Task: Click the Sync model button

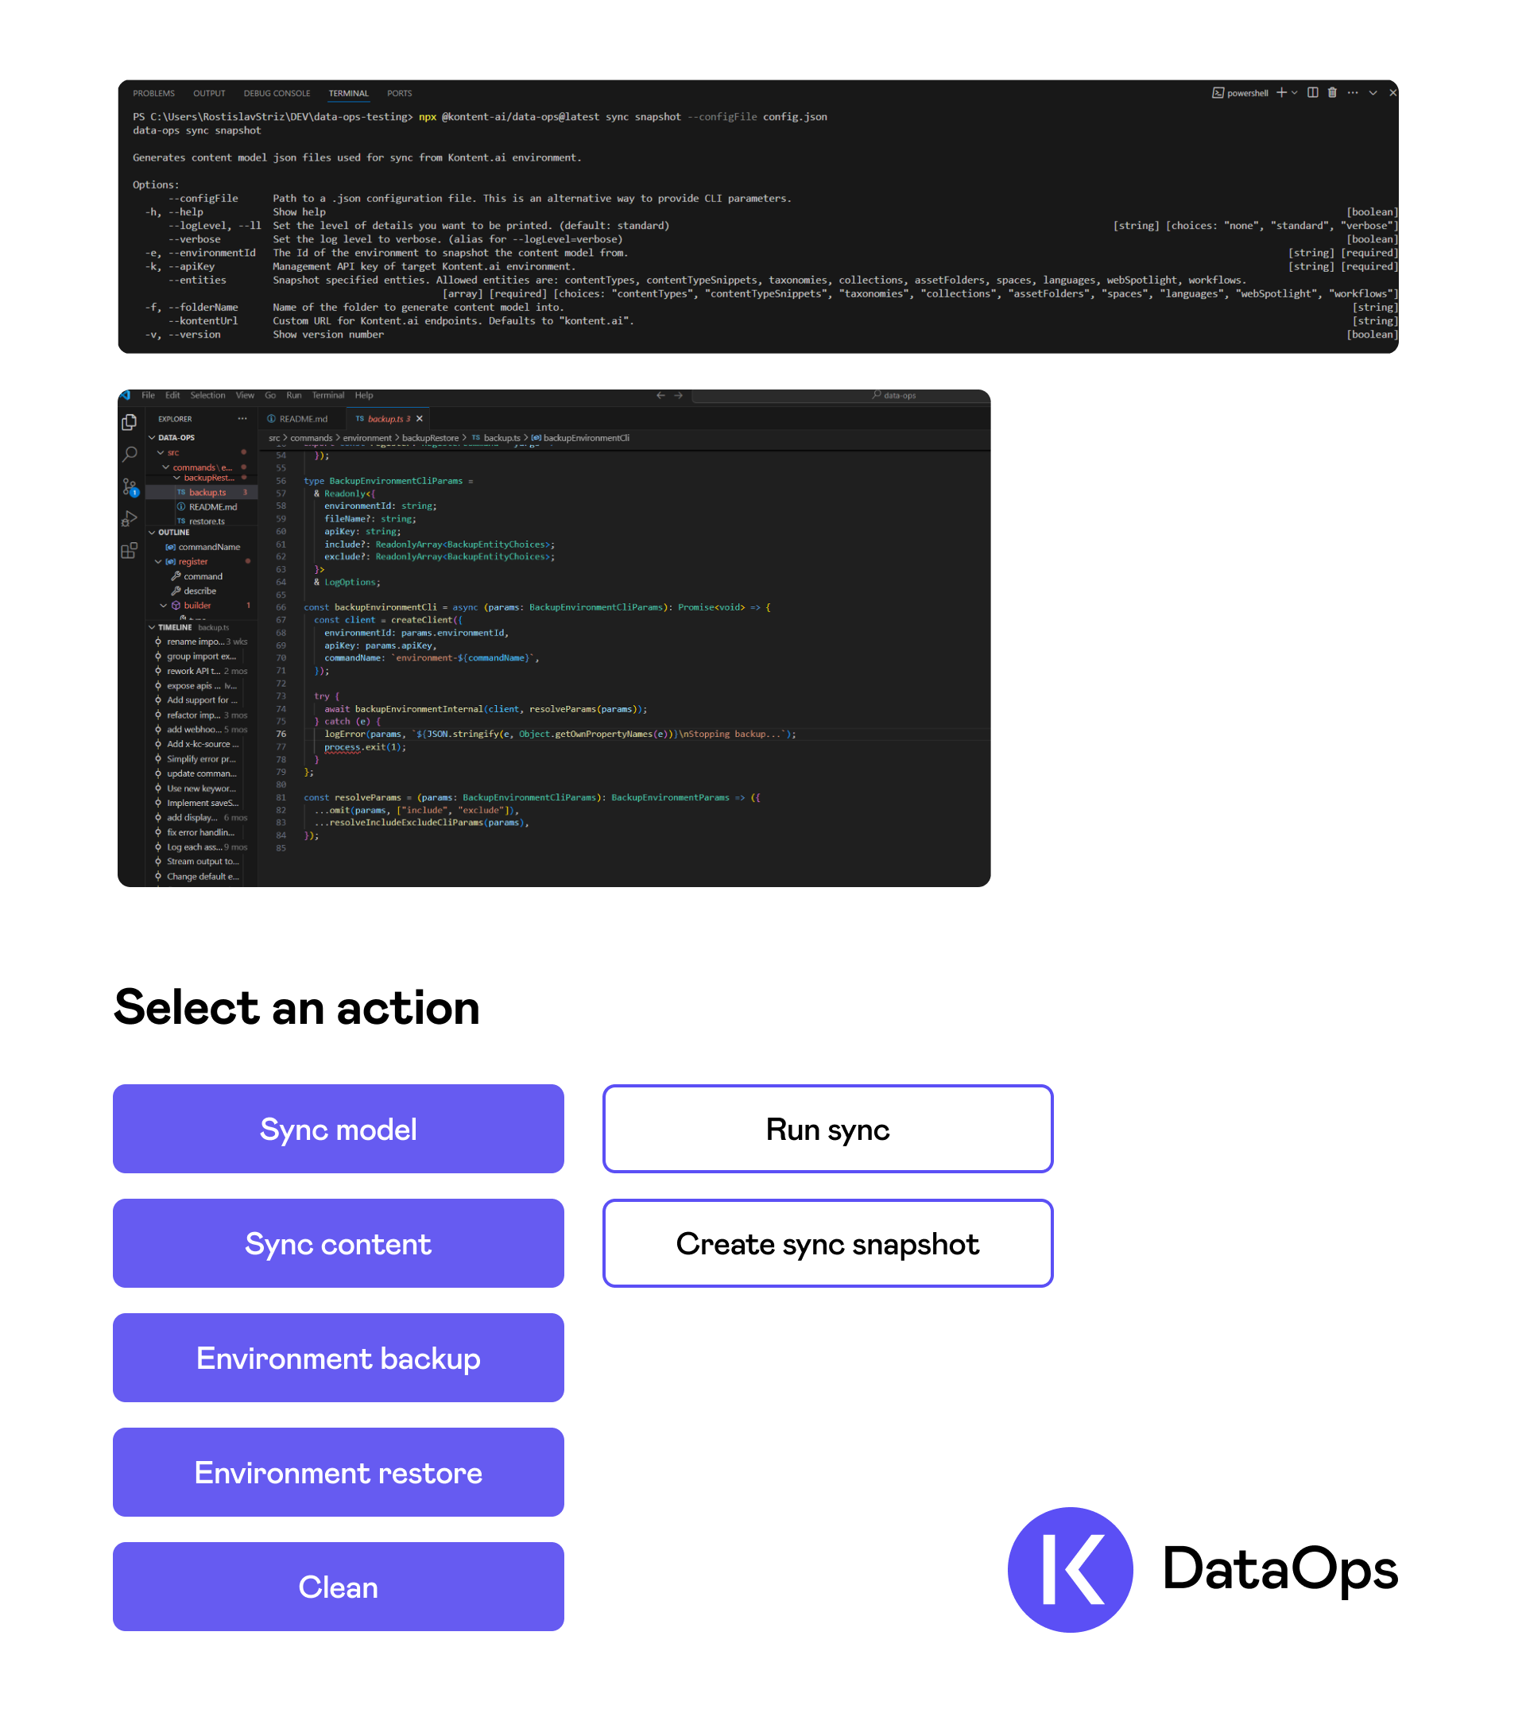Action: pyautogui.click(x=338, y=1129)
